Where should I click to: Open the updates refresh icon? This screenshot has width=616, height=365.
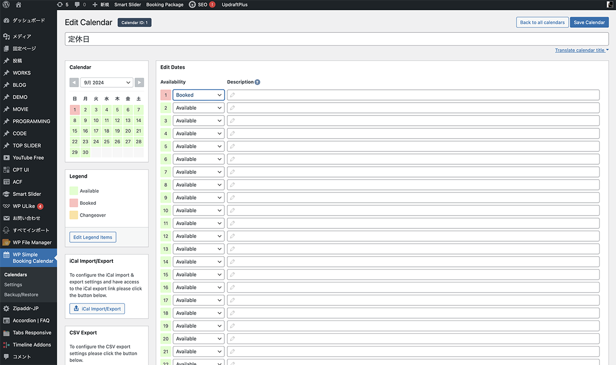tap(60, 5)
